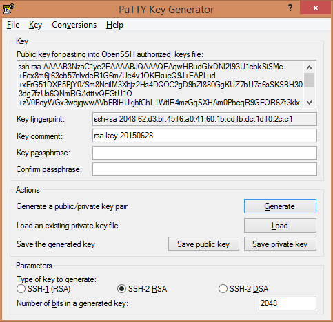
Task: Click the Confirm passphrase input field
Action: click(x=205, y=169)
